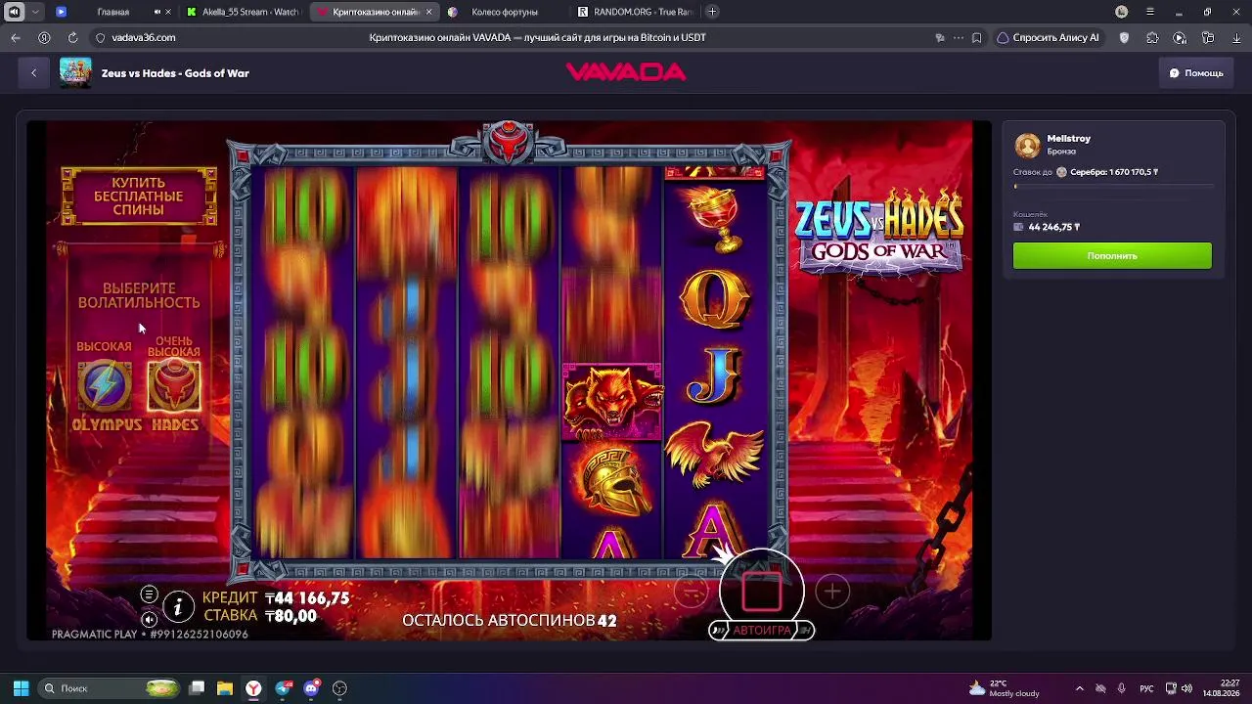The height and width of the screenshot is (704, 1252).
Task: Open the game info paytable
Action: click(x=178, y=607)
